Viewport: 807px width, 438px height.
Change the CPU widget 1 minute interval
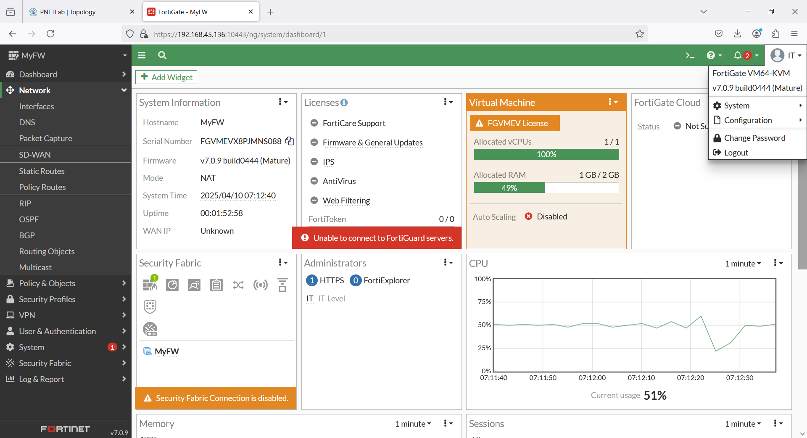click(x=743, y=264)
